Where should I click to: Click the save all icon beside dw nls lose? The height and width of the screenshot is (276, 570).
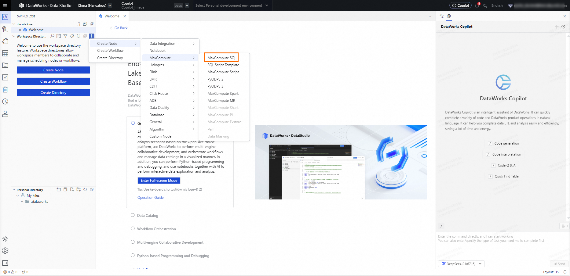pos(85,24)
